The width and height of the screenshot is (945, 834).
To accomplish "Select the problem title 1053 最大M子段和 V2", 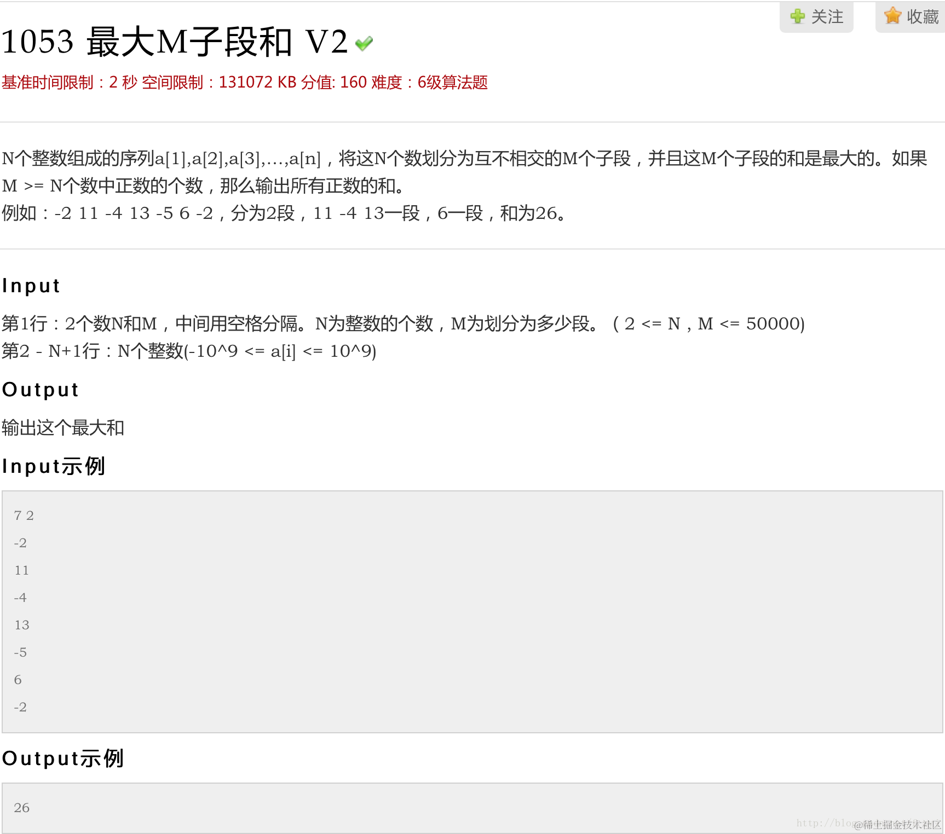I will pos(175,42).
